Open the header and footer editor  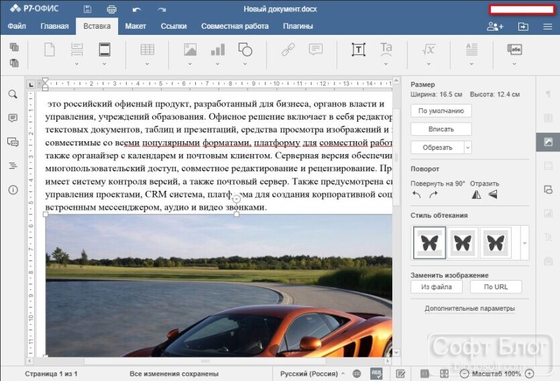[x=104, y=50]
